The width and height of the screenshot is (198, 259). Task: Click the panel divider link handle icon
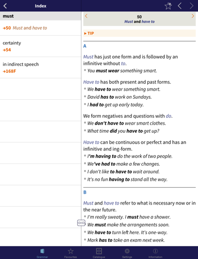[x=81, y=223]
